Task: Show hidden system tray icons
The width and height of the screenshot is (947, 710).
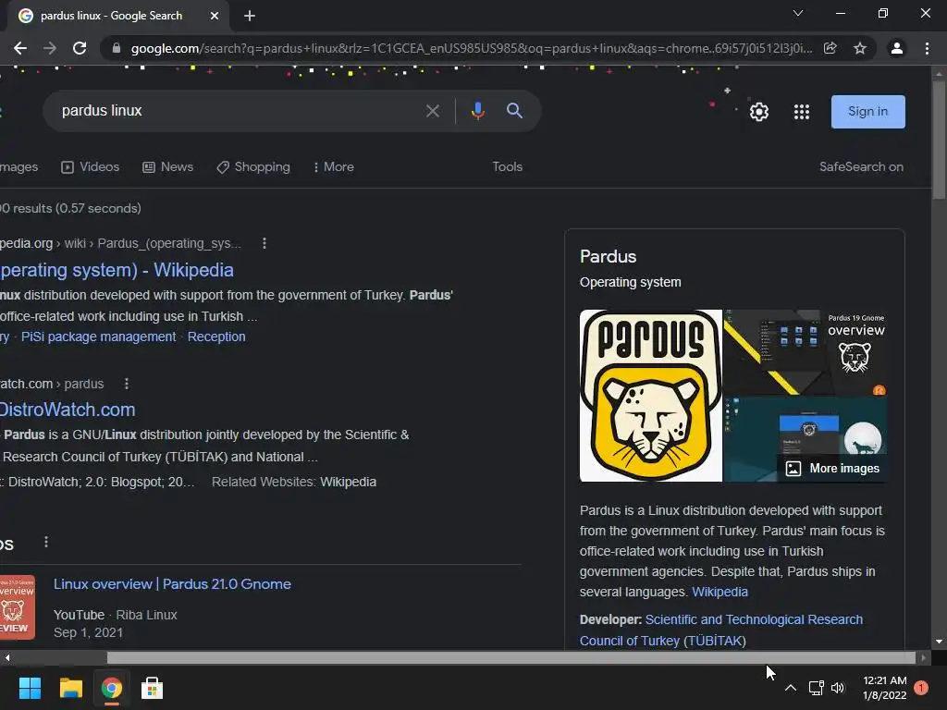Action: (x=790, y=688)
